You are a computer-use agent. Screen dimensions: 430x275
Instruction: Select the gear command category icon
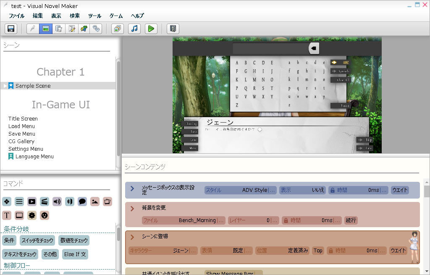[x=32, y=215]
